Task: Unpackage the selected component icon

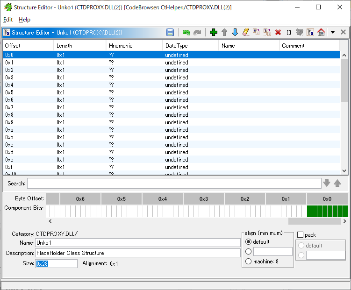Action: (299, 32)
